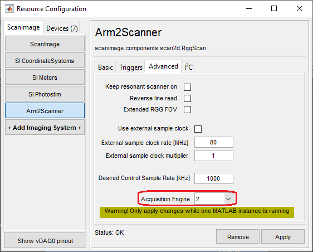Edit External sample clock rate field
The width and height of the screenshot is (313, 252).
point(214,142)
